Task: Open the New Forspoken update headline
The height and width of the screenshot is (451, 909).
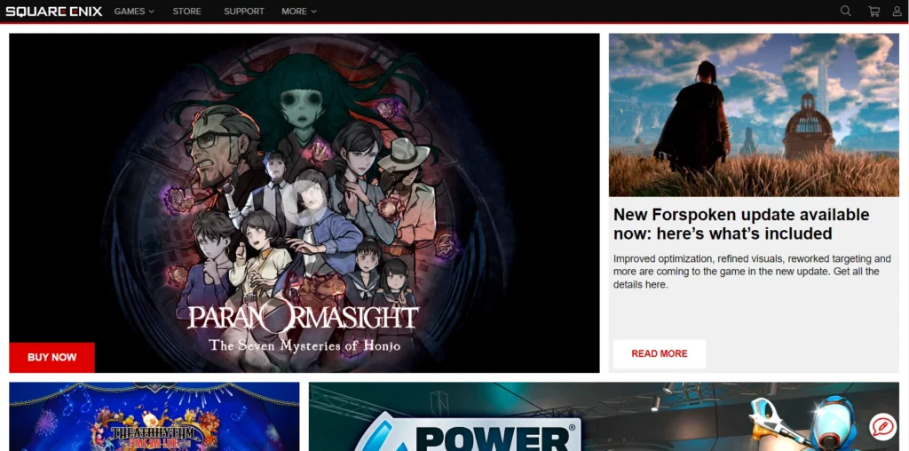Action: [x=741, y=224]
